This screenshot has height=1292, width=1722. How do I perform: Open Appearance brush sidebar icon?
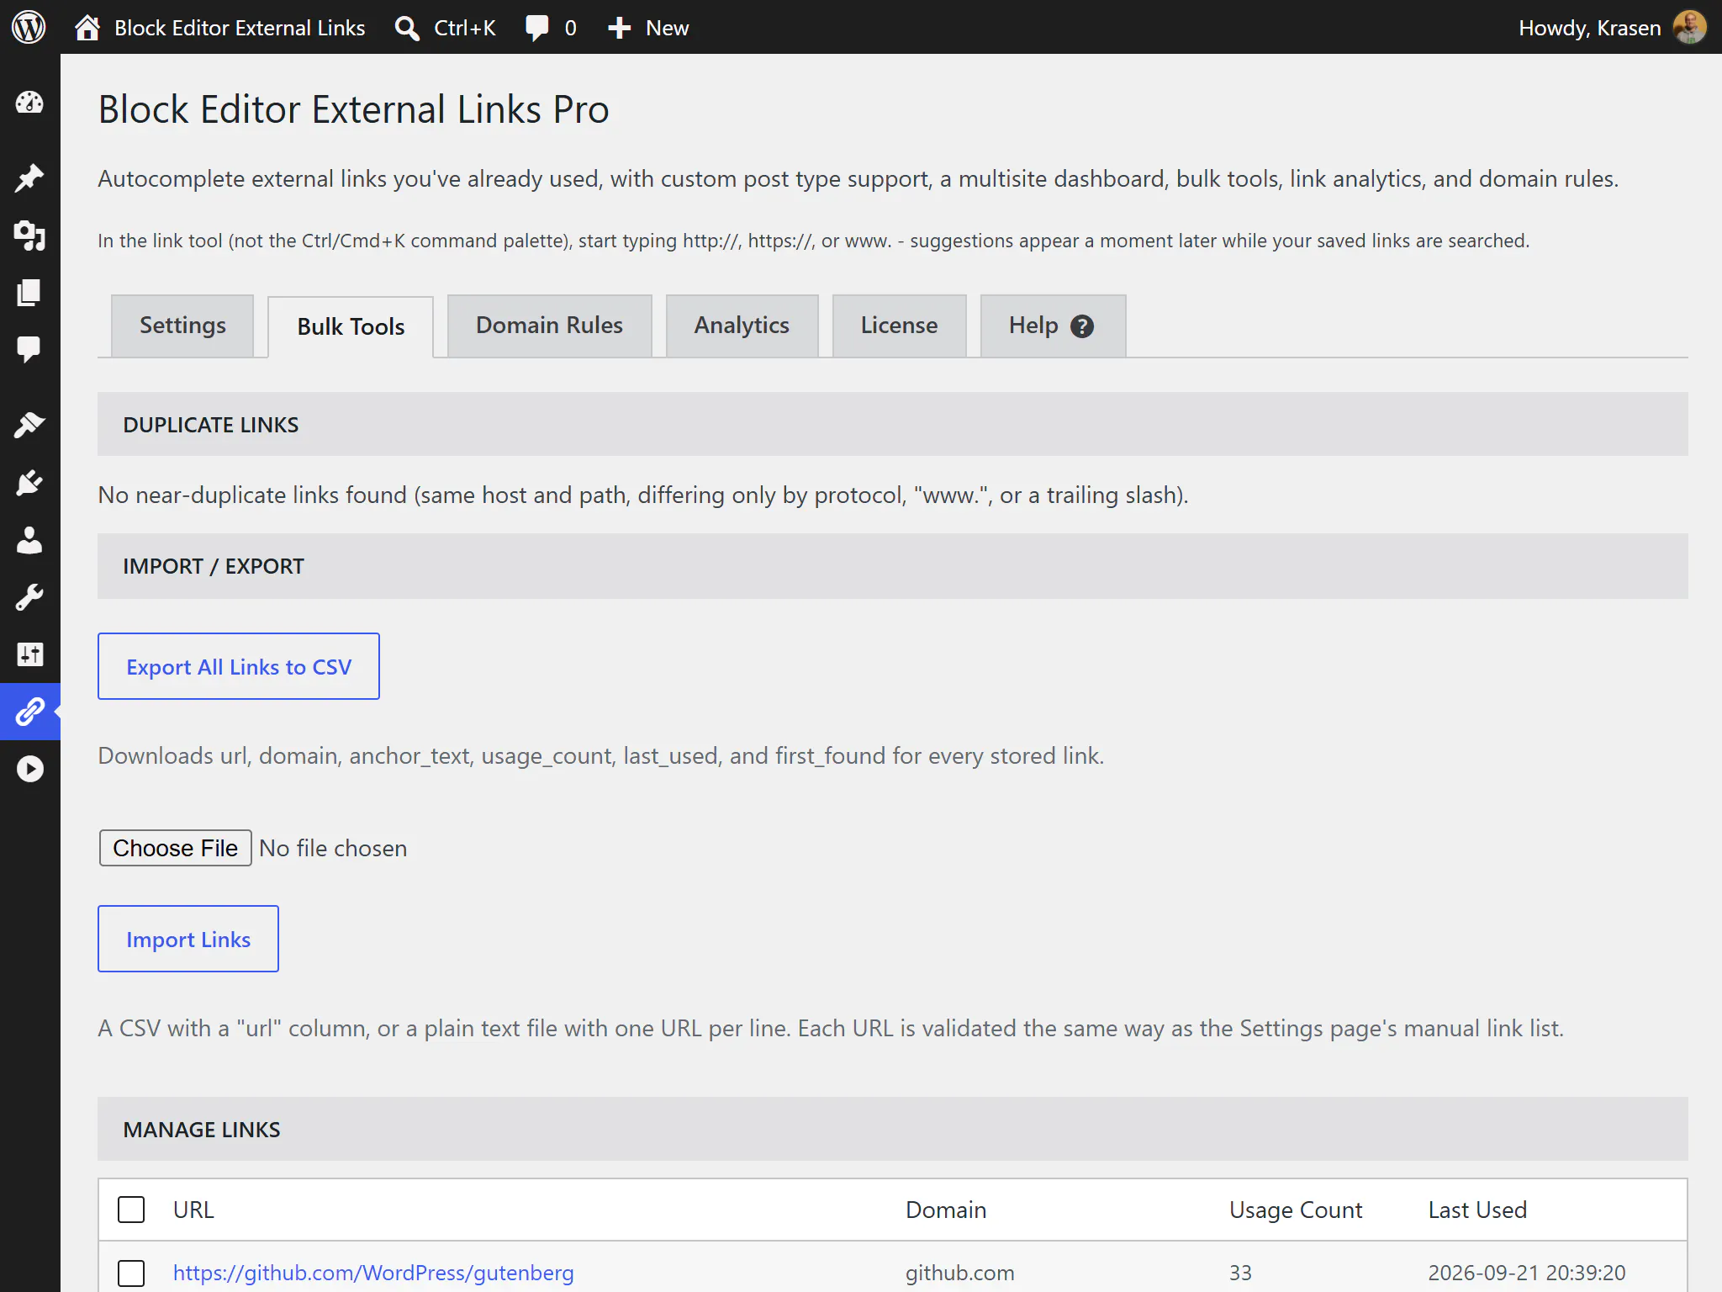point(29,425)
